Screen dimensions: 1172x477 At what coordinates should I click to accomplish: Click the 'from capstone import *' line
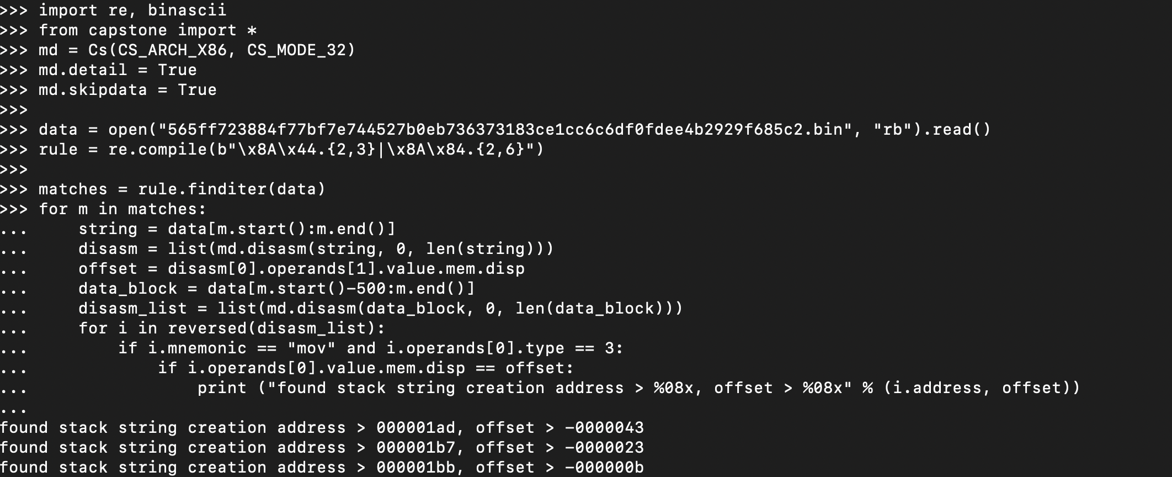pos(148,30)
